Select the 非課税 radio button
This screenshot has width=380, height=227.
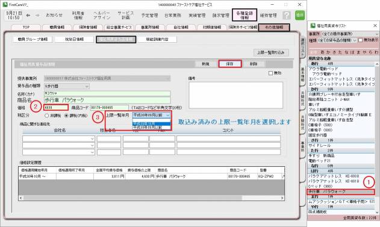click(47, 116)
